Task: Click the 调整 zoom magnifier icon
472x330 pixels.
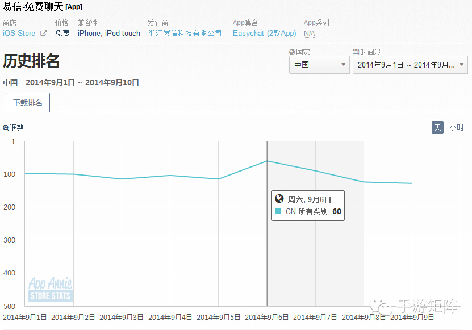Action: (x=6, y=128)
